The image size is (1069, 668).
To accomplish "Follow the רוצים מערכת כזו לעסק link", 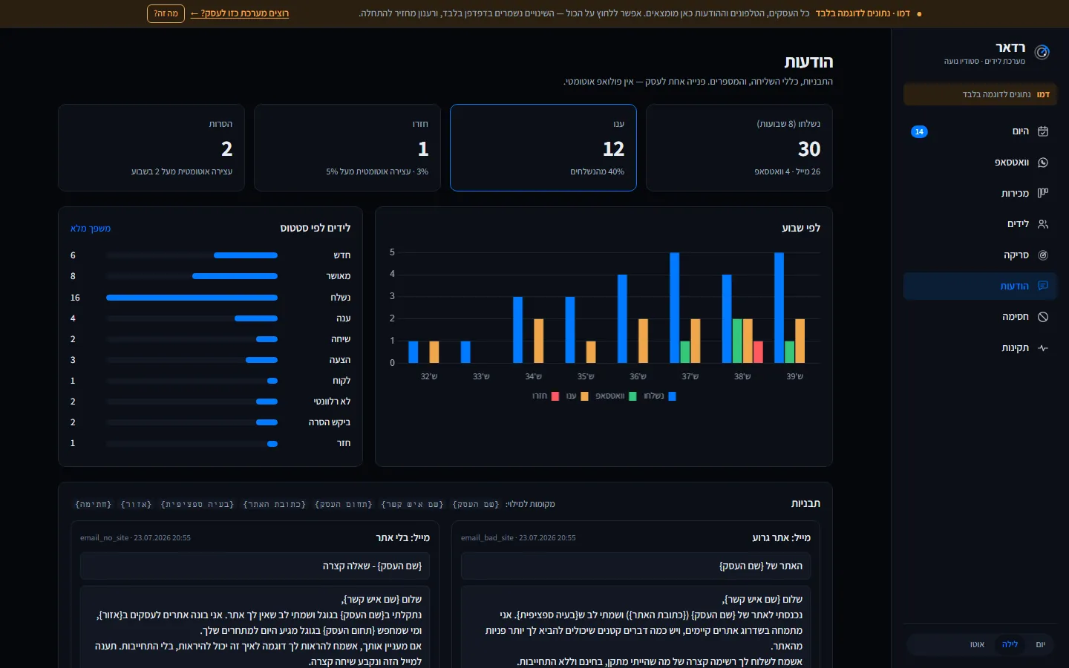I will coord(240,13).
